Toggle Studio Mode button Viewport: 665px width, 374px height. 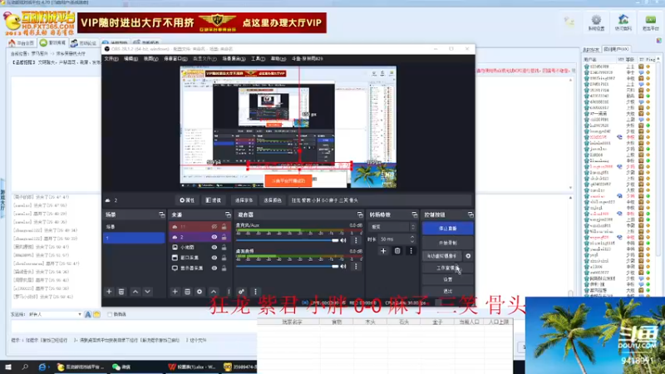[x=447, y=268]
